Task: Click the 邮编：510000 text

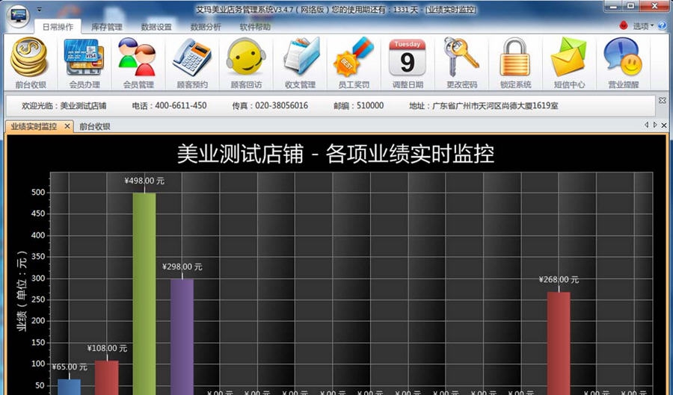Action: click(358, 105)
